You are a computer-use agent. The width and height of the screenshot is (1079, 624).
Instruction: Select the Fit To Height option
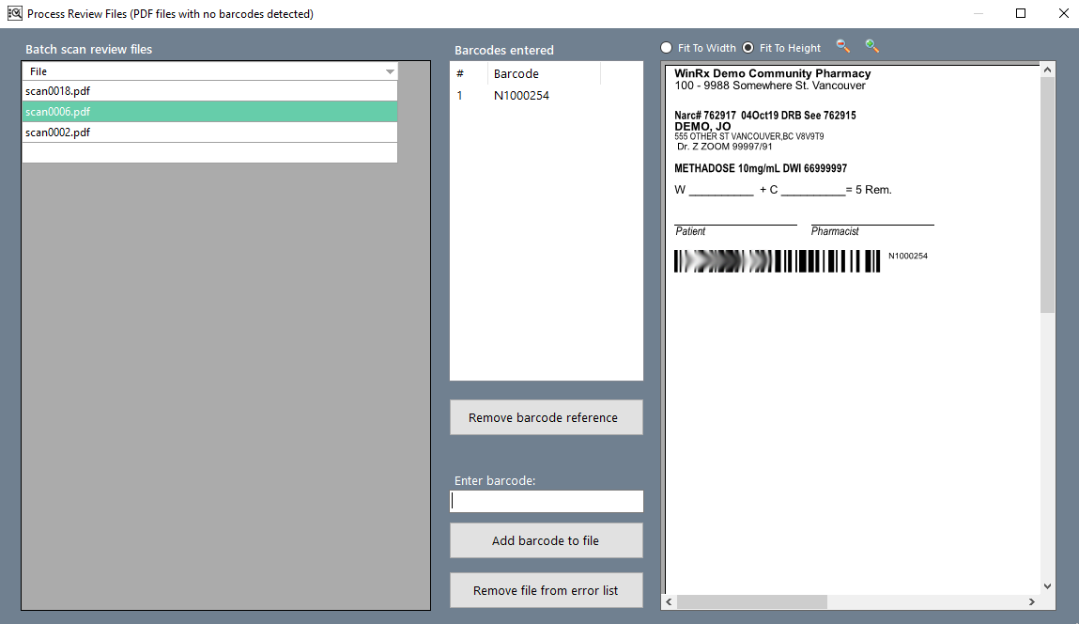coord(748,48)
